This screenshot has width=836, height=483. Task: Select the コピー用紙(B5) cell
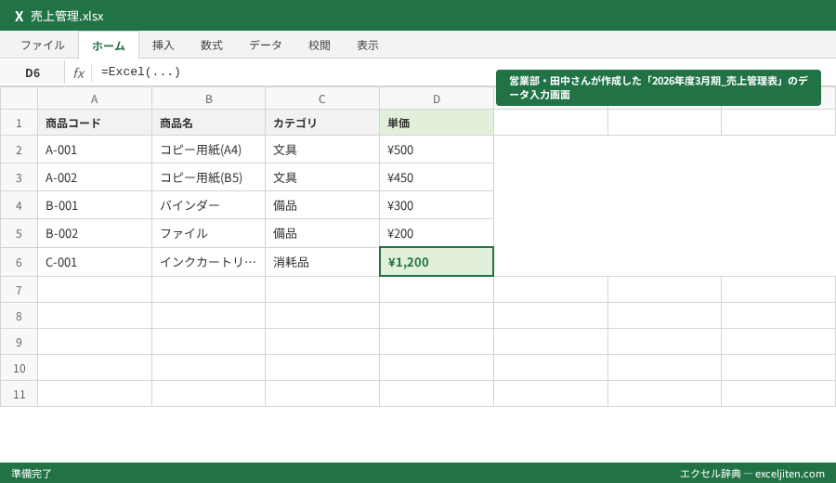coord(208,177)
